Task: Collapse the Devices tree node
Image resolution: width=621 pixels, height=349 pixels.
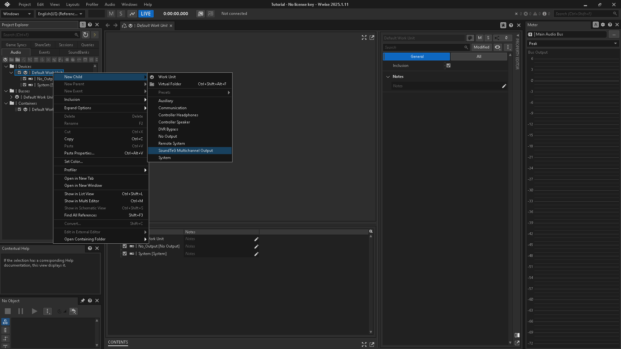Action: tap(6, 66)
